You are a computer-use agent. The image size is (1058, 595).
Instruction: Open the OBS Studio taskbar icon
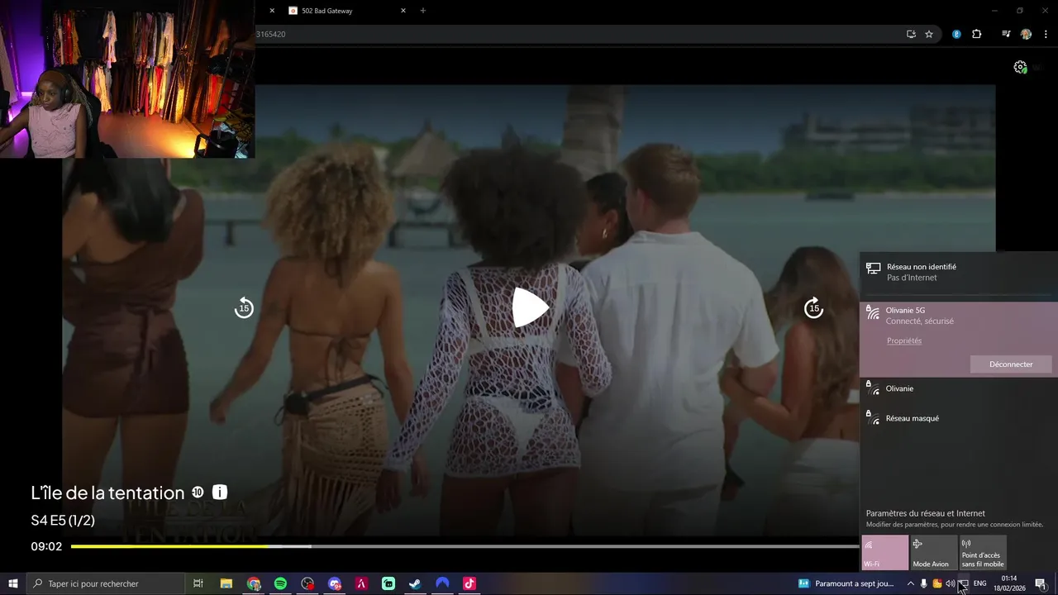(x=307, y=583)
